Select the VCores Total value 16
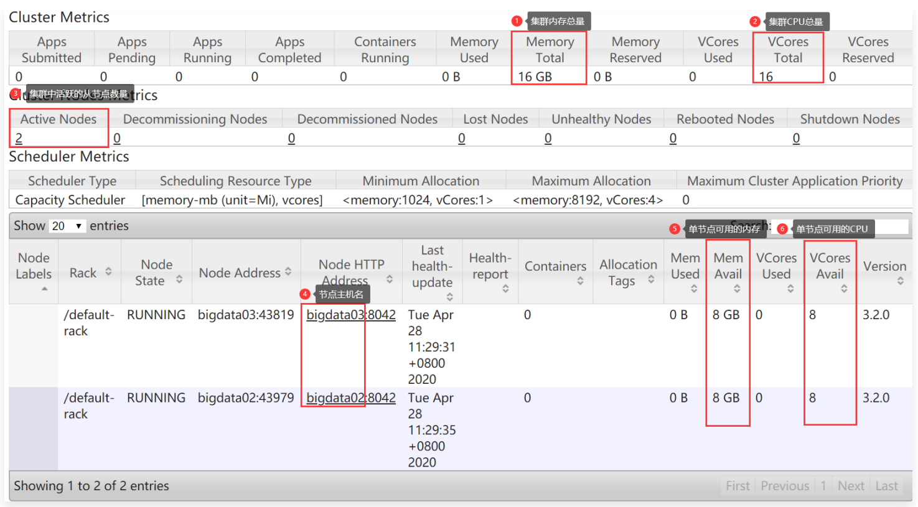918x507 pixels. pyautogui.click(x=766, y=77)
